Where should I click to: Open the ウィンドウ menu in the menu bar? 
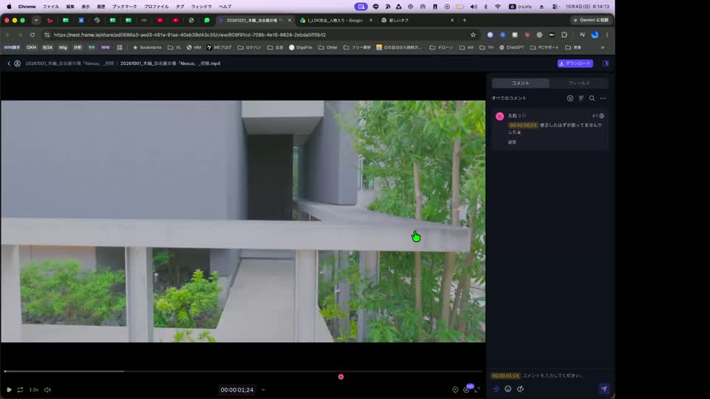[x=201, y=7]
